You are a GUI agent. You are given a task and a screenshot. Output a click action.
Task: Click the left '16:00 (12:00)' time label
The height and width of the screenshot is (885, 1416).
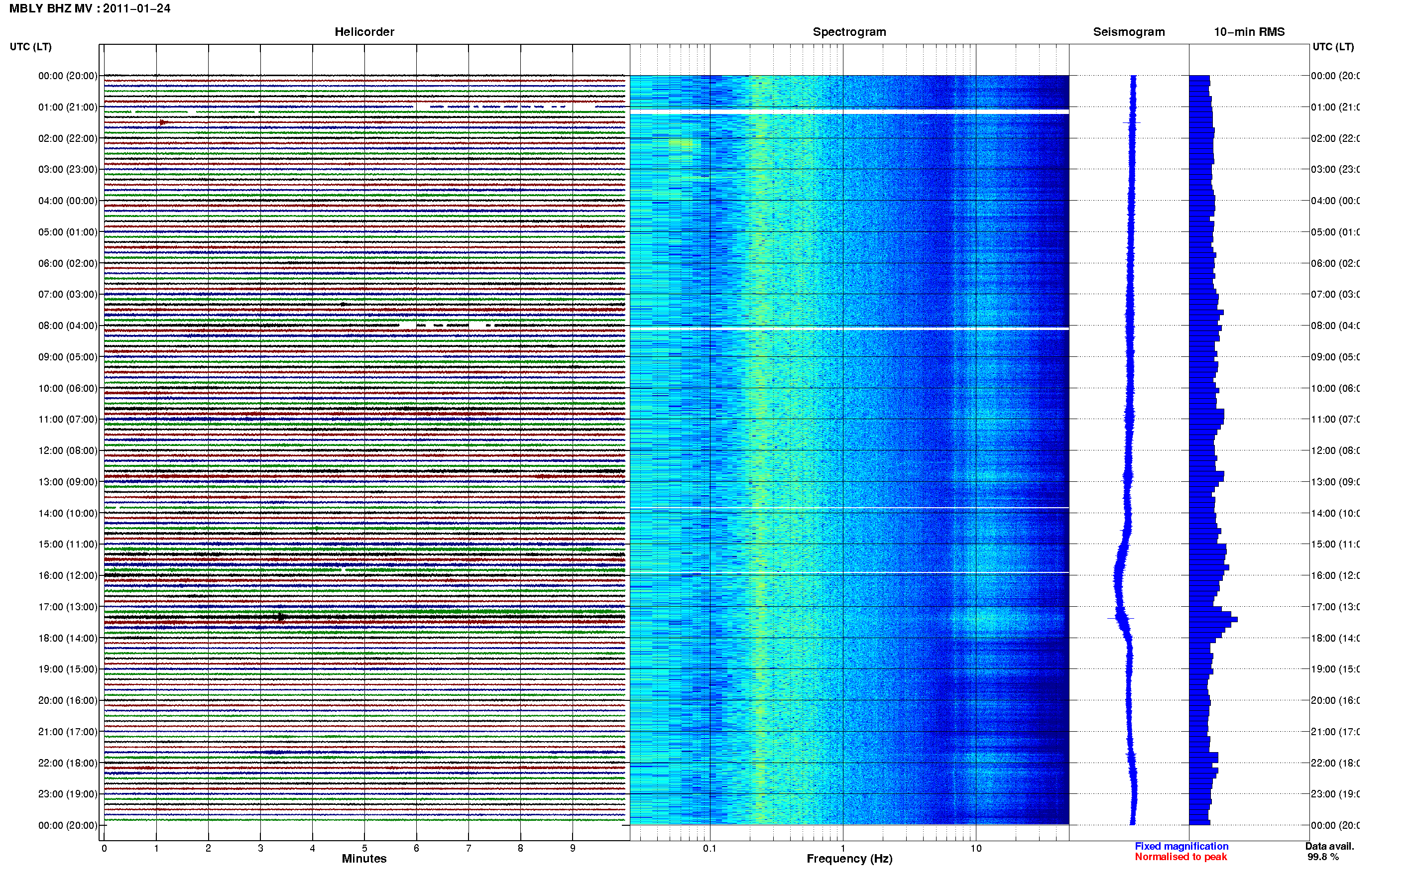pyautogui.click(x=68, y=575)
